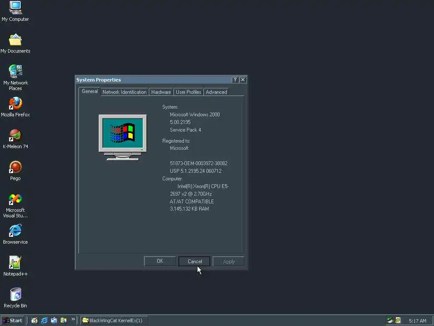
Task: Launch Internet Explorer from quick launch
Action: click(44, 320)
